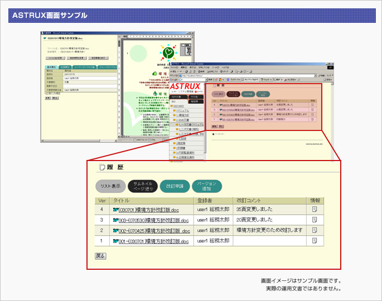Click the 改訂コメント column header
This screenshot has width=382, height=301.
[x=269, y=201]
